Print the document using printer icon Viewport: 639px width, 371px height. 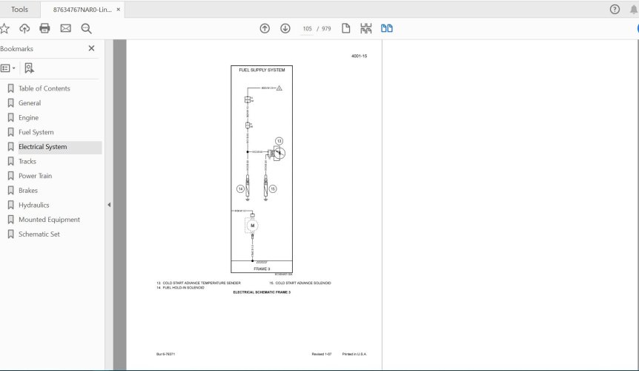click(44, 28)
